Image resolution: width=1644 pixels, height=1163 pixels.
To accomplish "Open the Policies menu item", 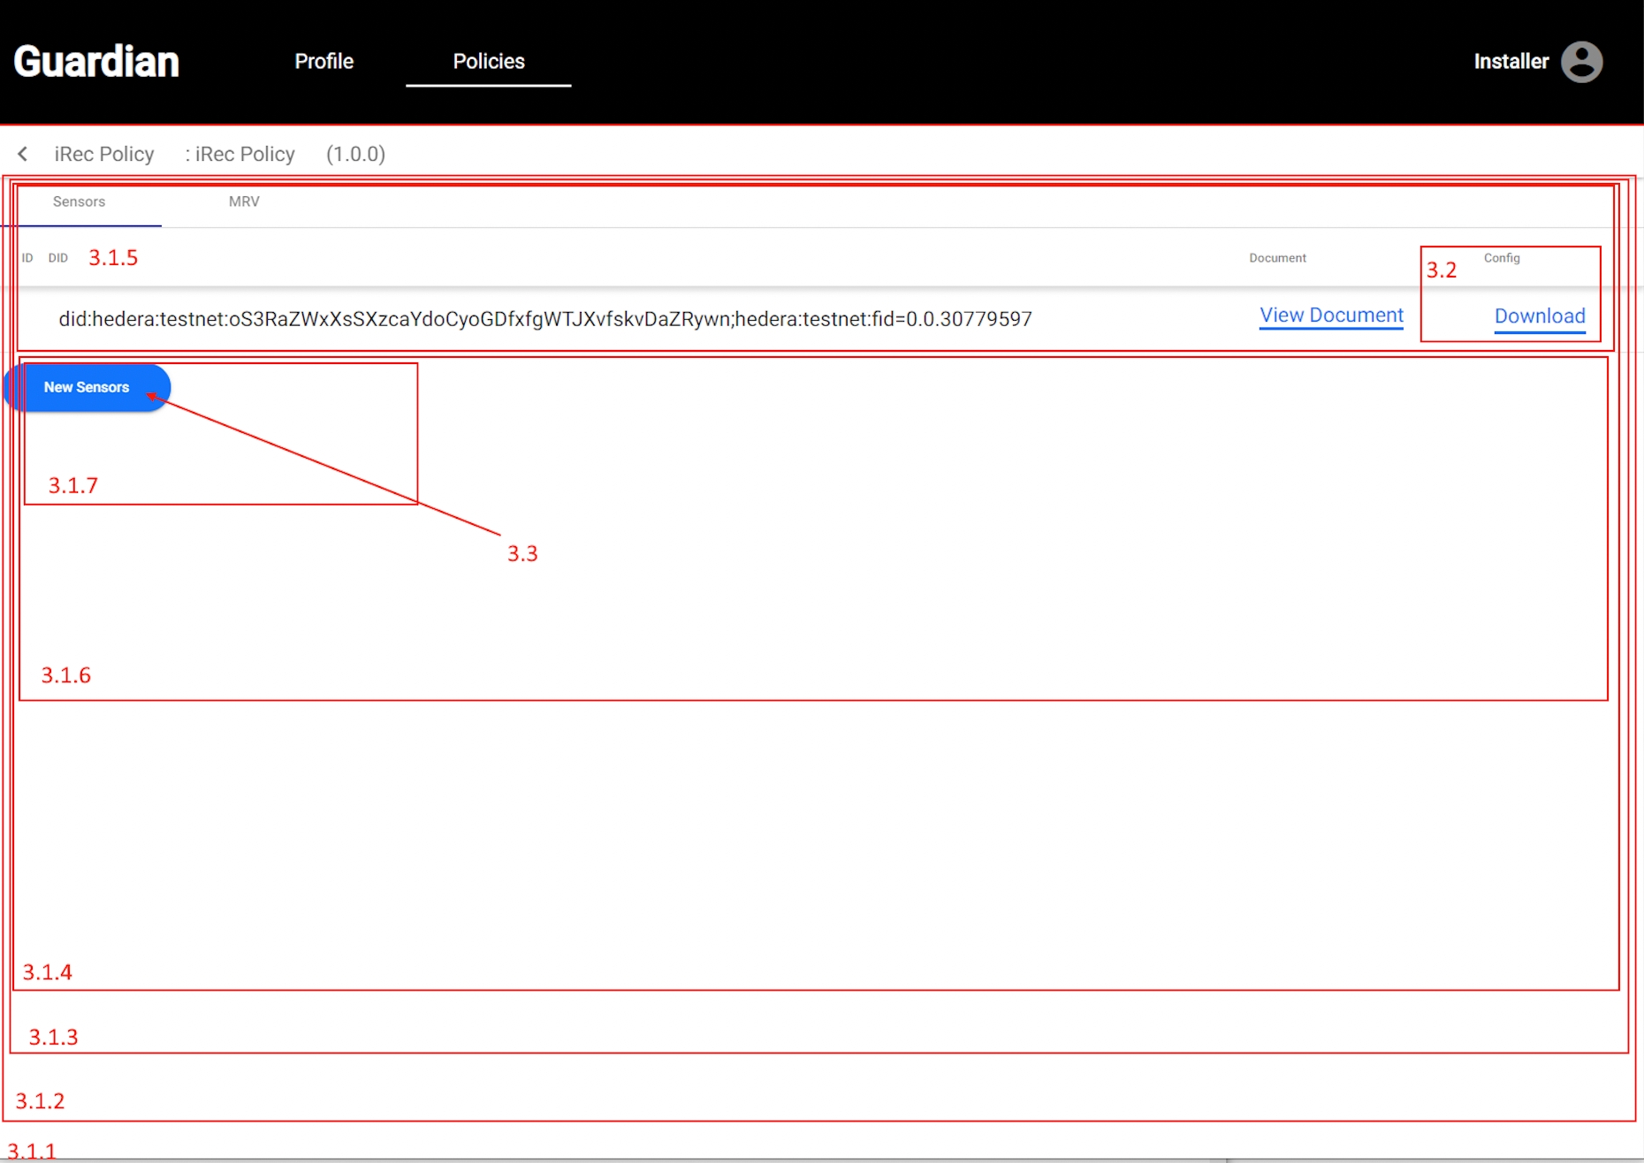I will click(488, 62).
